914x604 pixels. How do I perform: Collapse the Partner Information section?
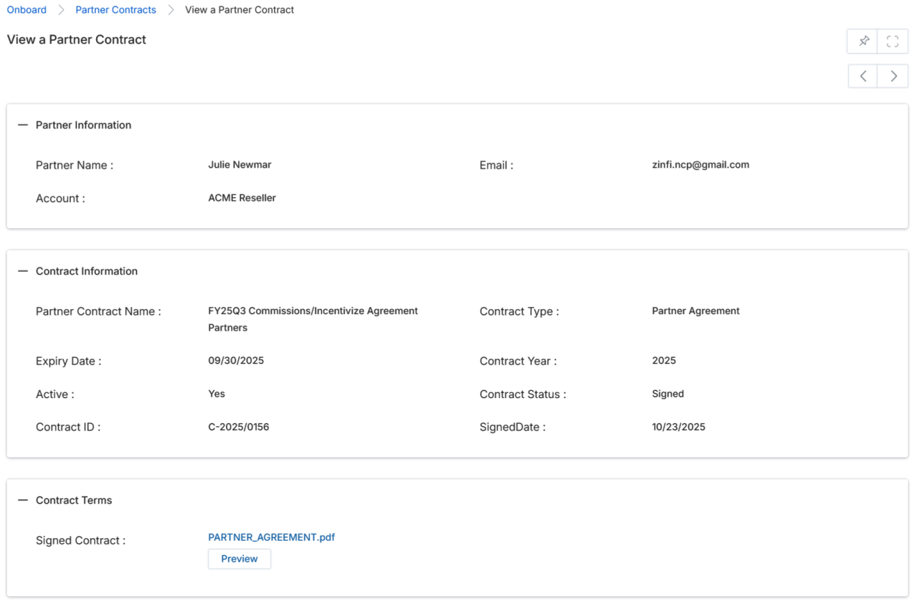pyautogui.click(x=23, y=125)
